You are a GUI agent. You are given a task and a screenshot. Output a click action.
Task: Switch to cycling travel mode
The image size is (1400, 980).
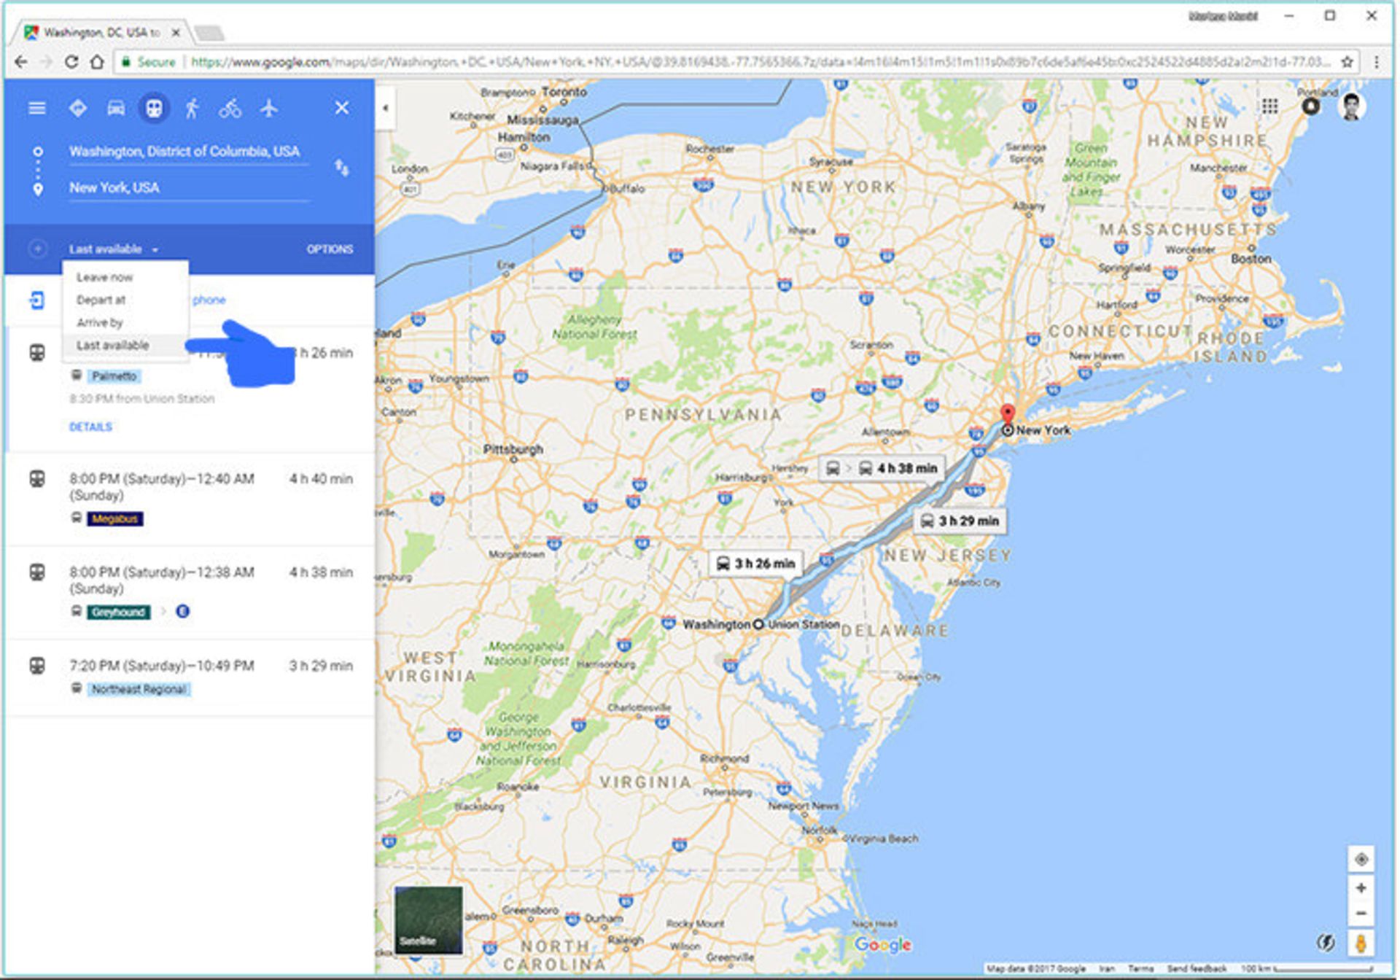click(230, 109)
